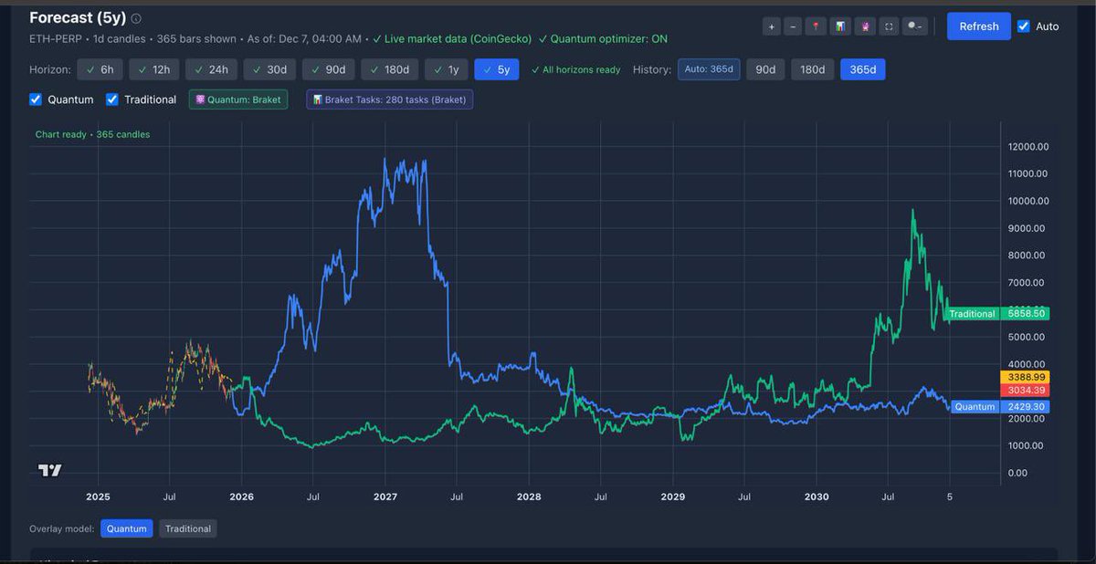Click 'Live market data (CoinGecko)' status
1096x564 pixels.
pyautogui.click(x=452, y=39)
